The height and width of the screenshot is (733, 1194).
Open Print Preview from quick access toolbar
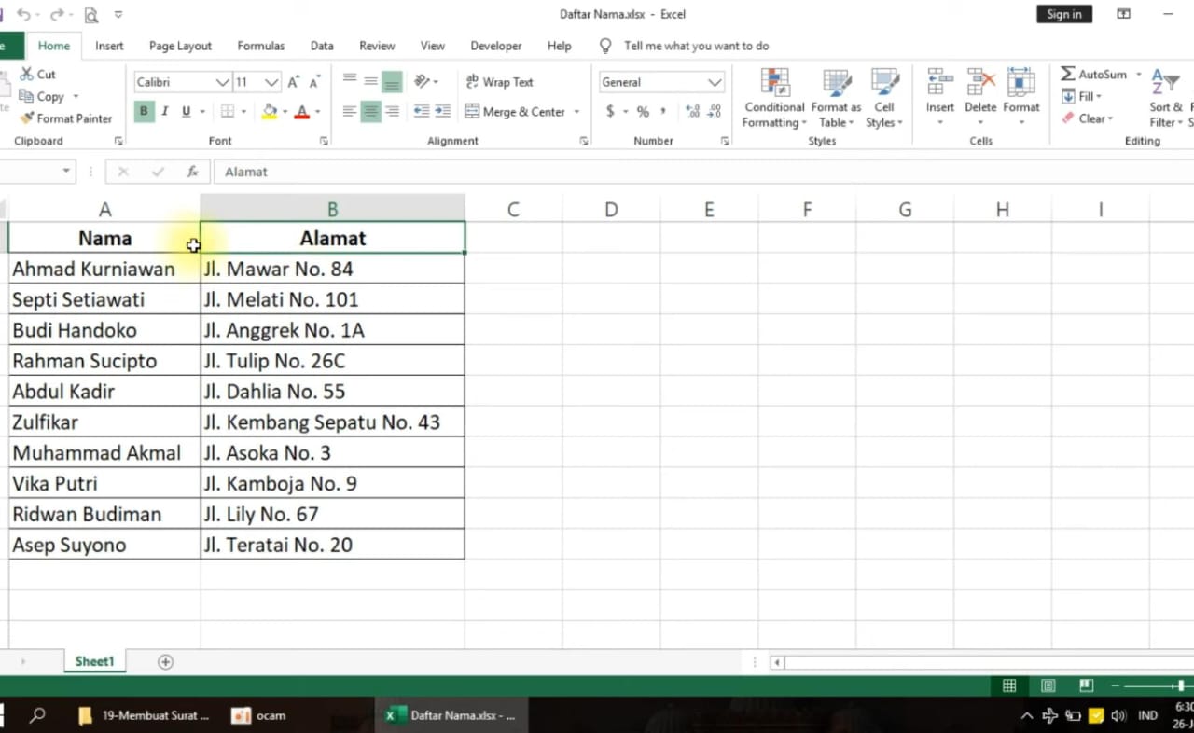coord(91,15)
